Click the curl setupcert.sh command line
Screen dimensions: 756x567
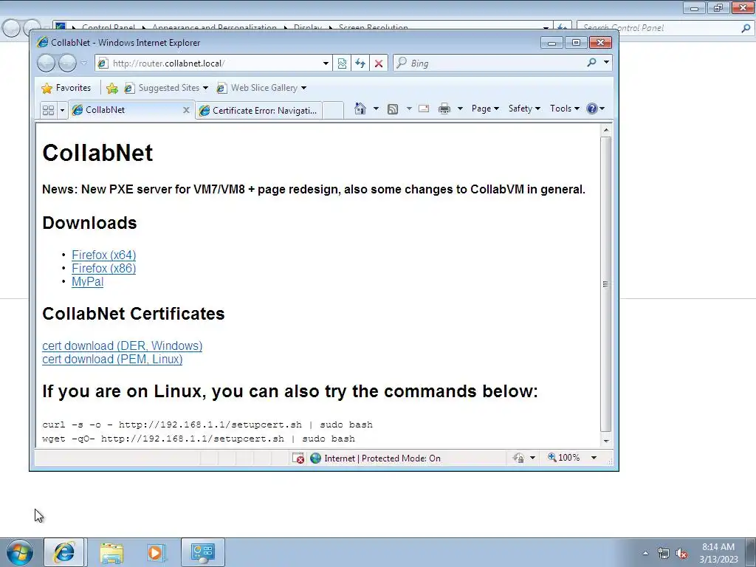207,425
